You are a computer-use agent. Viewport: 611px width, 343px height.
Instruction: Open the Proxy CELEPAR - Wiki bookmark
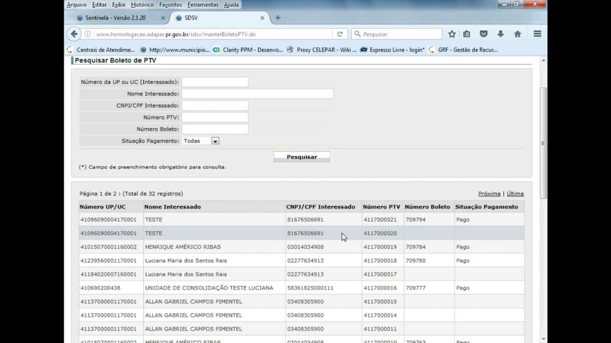tap(322, 50)
